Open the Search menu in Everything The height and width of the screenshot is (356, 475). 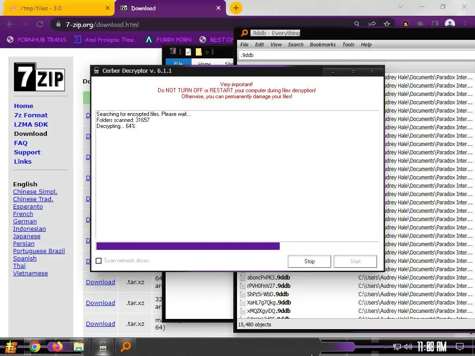click(295, 44)
